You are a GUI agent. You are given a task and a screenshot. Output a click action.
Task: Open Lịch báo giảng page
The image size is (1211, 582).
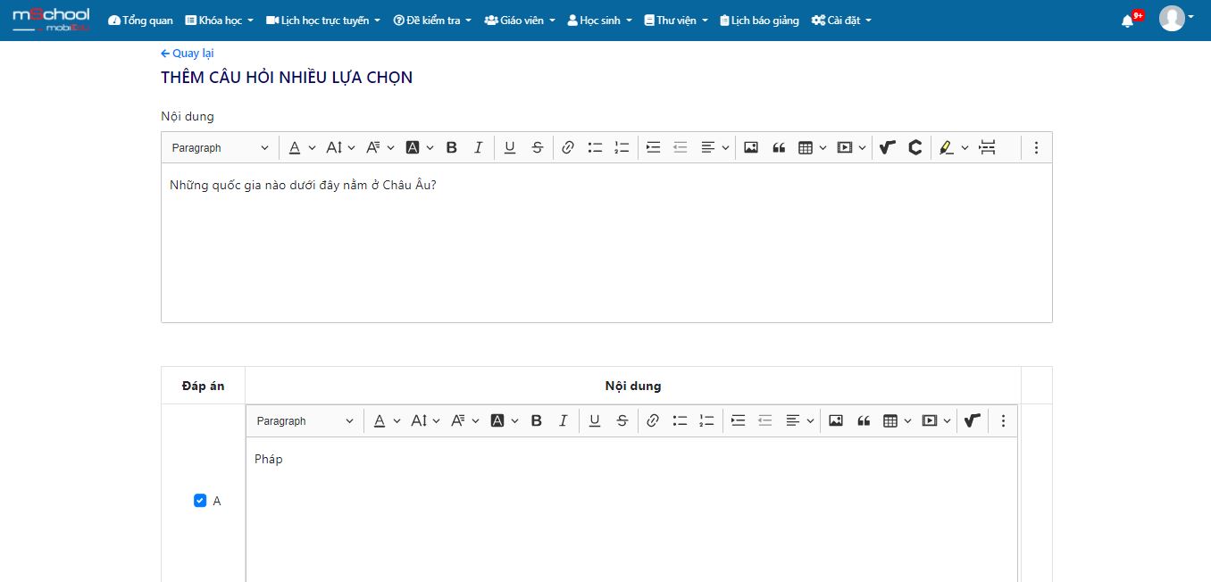point(760,21)
